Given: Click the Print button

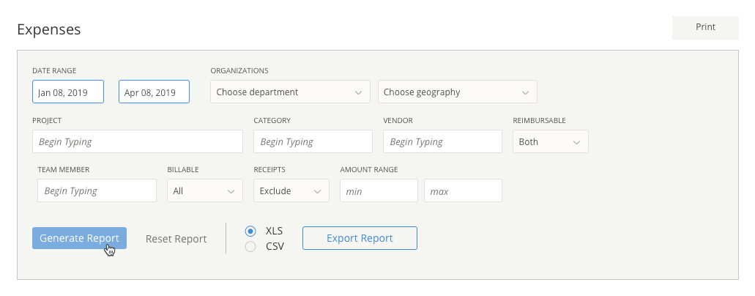Looking at the screenshot, I should 705,28.
